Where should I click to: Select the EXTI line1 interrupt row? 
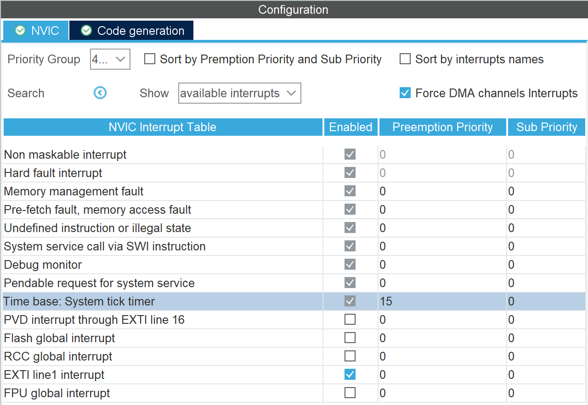[x=54, y=375]
